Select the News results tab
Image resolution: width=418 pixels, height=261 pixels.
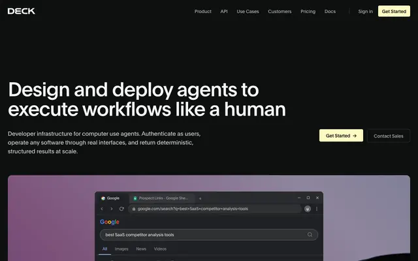[141, 249]
